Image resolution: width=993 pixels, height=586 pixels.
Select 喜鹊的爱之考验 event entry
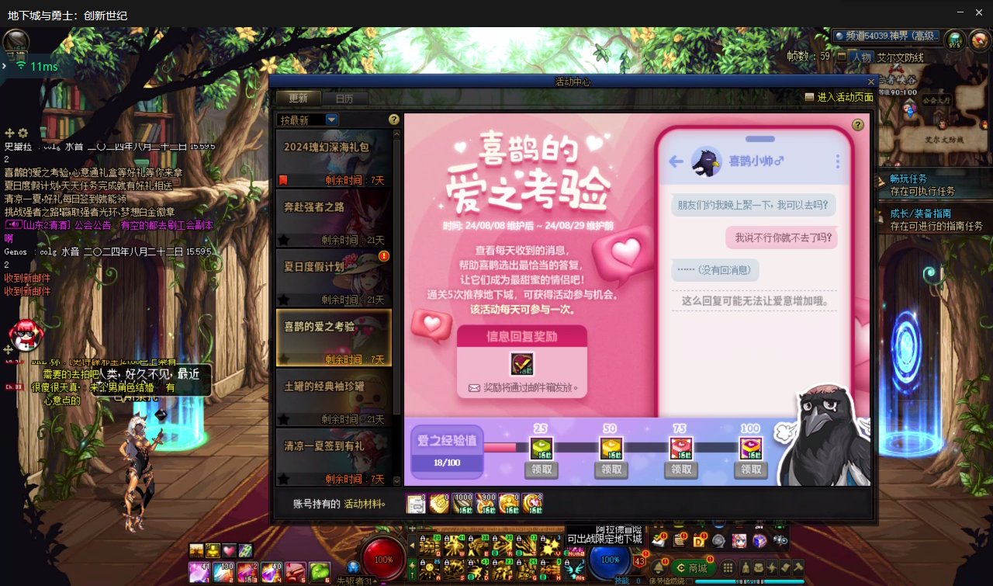coord(334,338)
